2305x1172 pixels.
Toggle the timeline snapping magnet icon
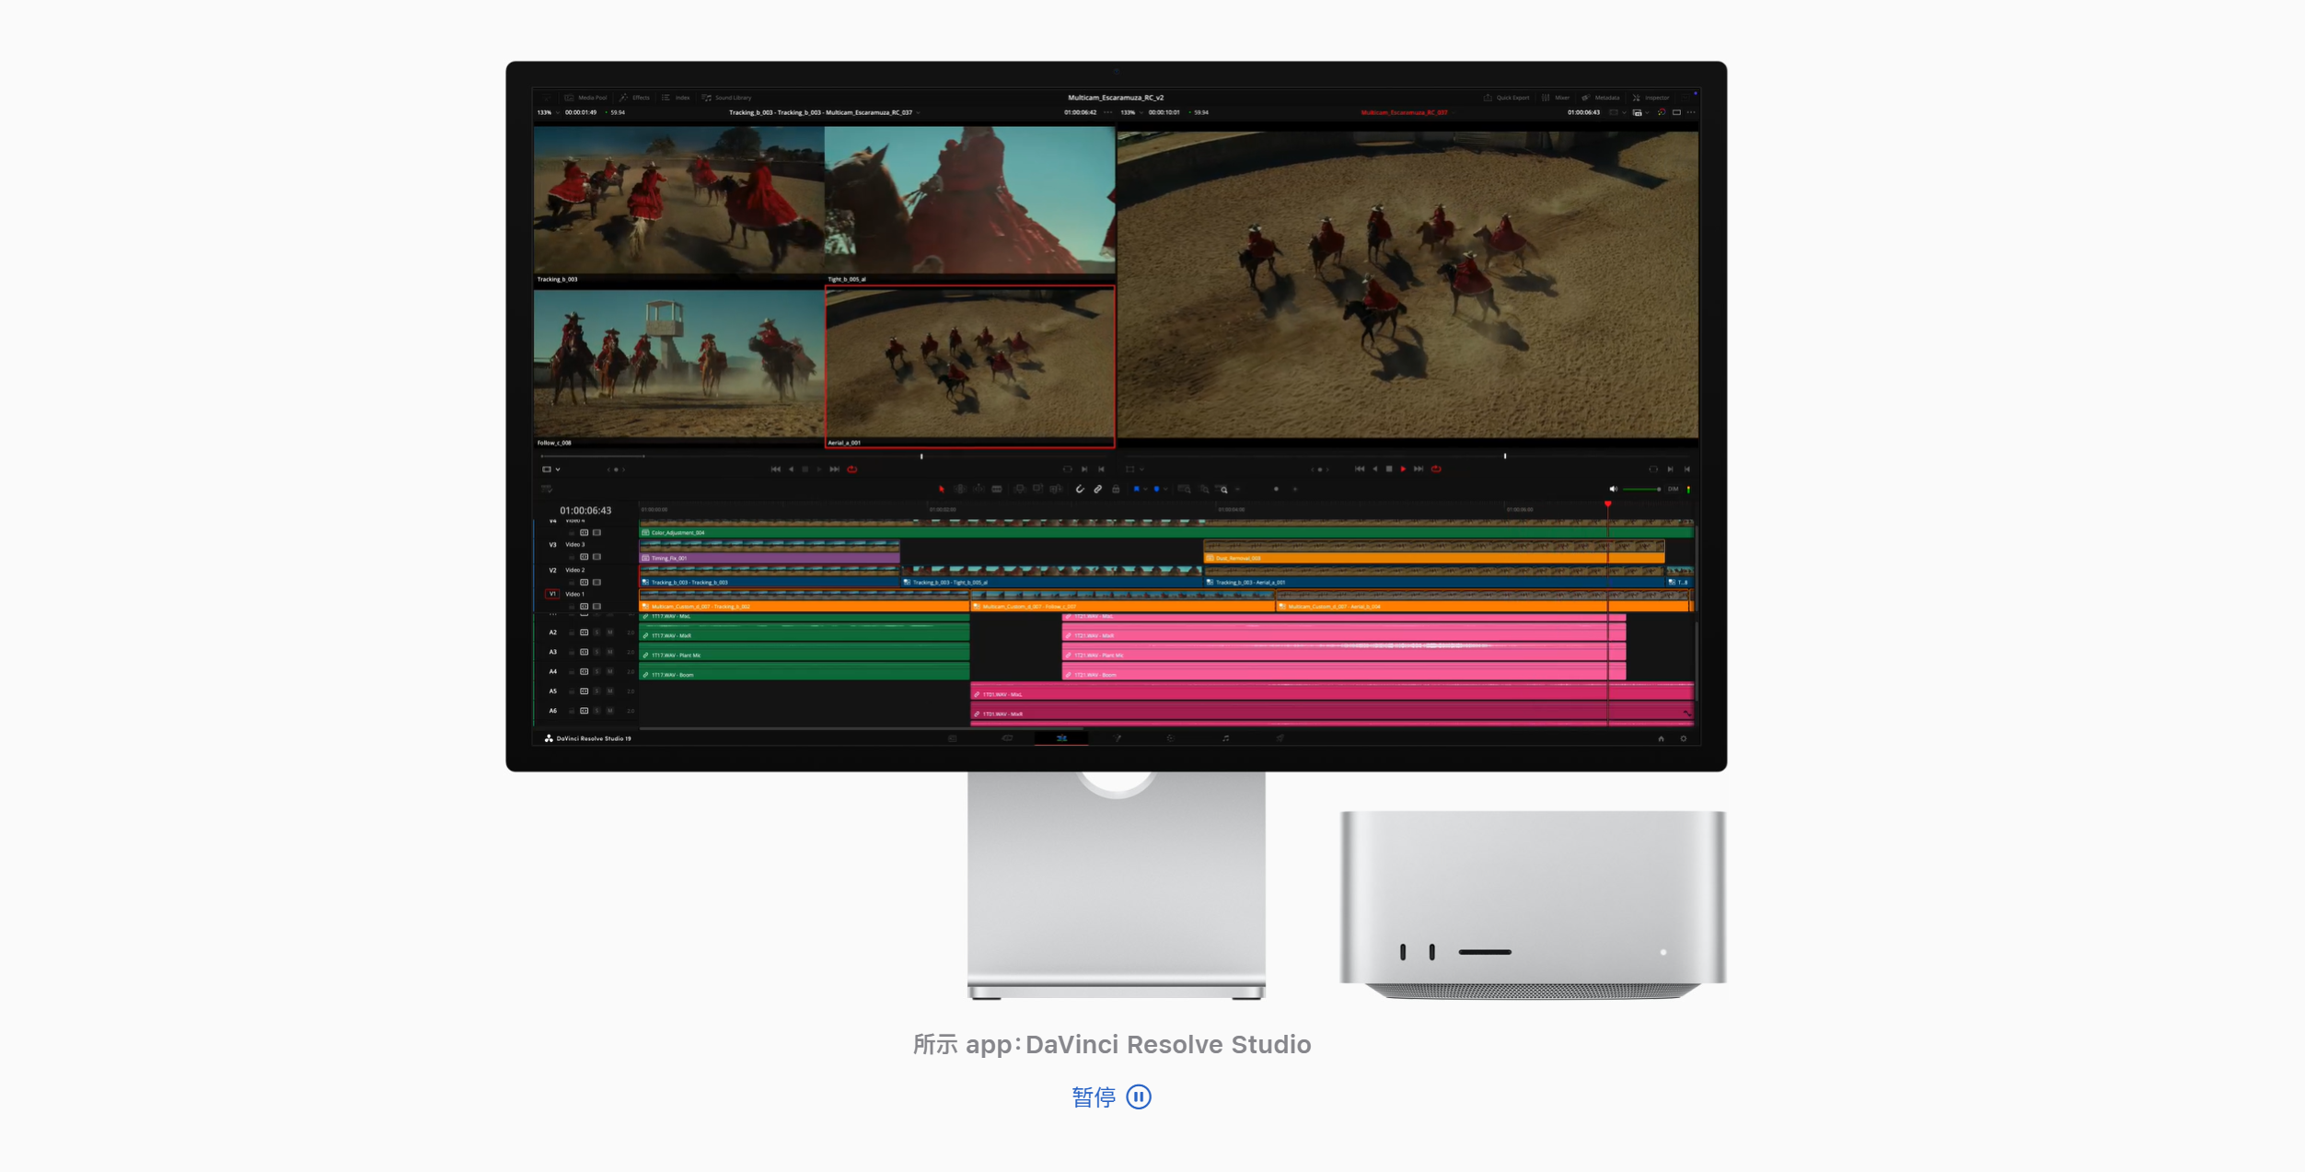point(1080,489)
